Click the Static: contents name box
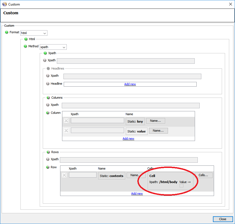Viewport: 235px width, 224px height. point(112,176)
